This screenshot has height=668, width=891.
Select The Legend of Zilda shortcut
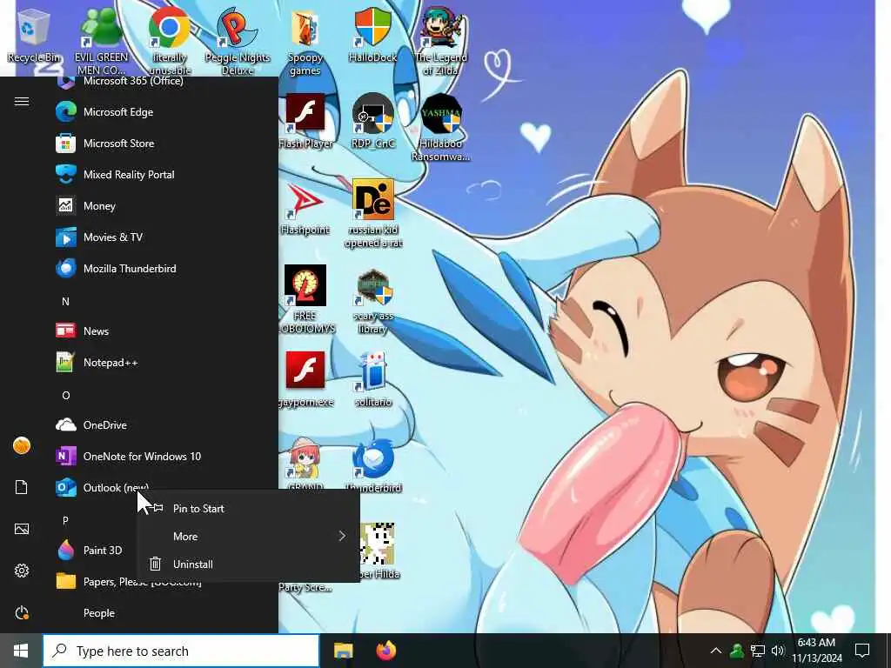pyautogui.click(x=441, y=42)
